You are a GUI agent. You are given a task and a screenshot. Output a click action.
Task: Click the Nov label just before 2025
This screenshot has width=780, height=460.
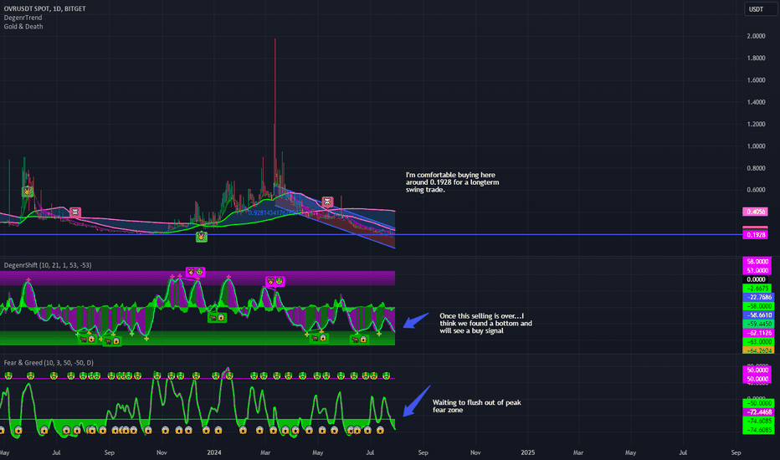tap(475, 452)
